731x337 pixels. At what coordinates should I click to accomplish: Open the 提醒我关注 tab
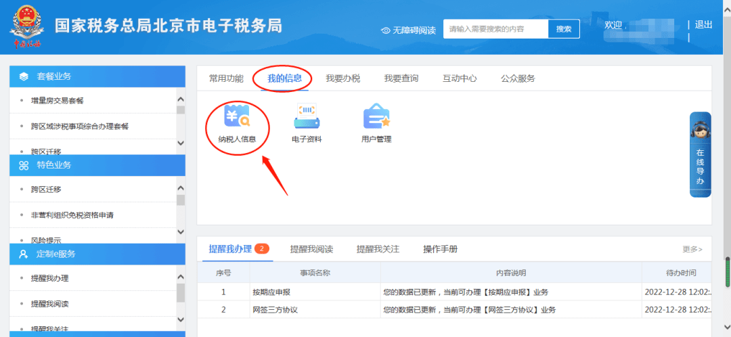coord(378,249)
